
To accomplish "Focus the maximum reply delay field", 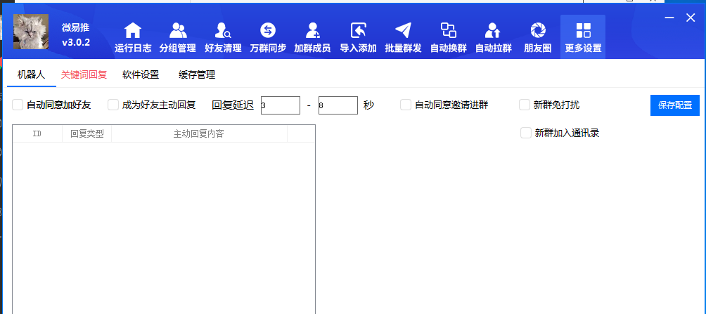I will click(x=338, y=105).
